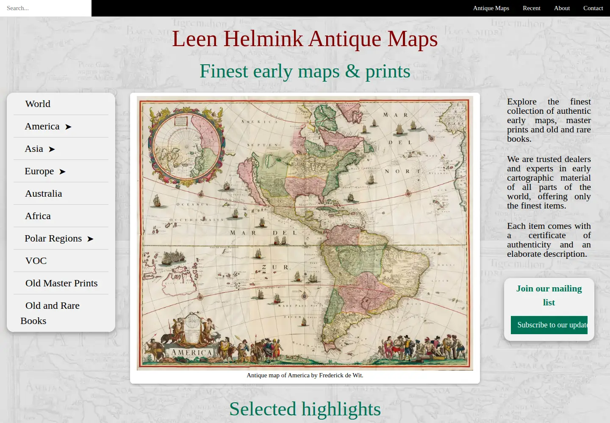Image resolution: width=610 pixels, height=423 pixels.
Task: Click the Search input field
Action: point(46,8)
